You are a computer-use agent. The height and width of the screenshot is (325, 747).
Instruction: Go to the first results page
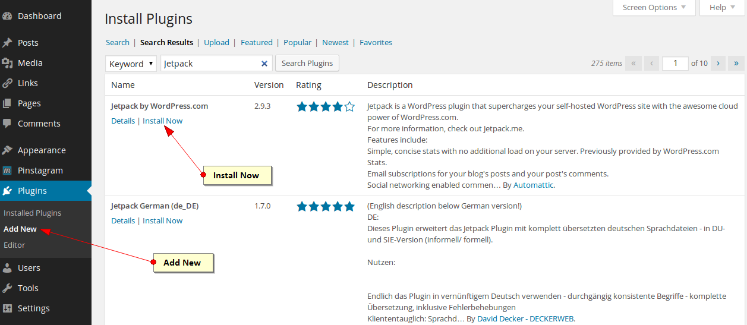coord(633,63)
